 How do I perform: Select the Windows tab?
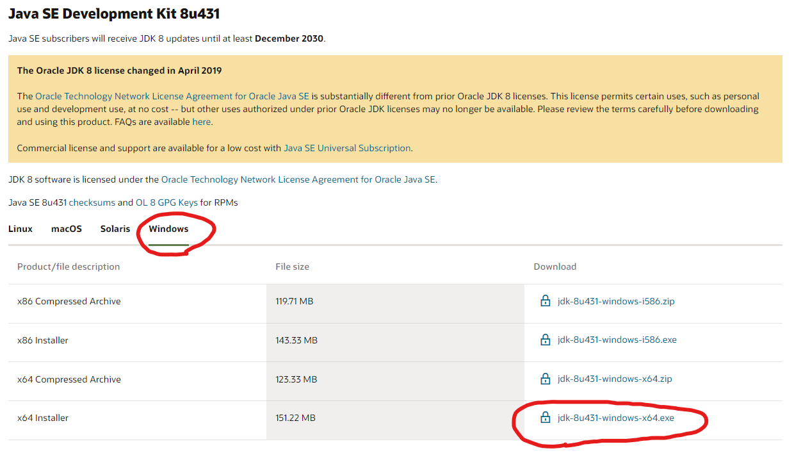pos(168,229)
